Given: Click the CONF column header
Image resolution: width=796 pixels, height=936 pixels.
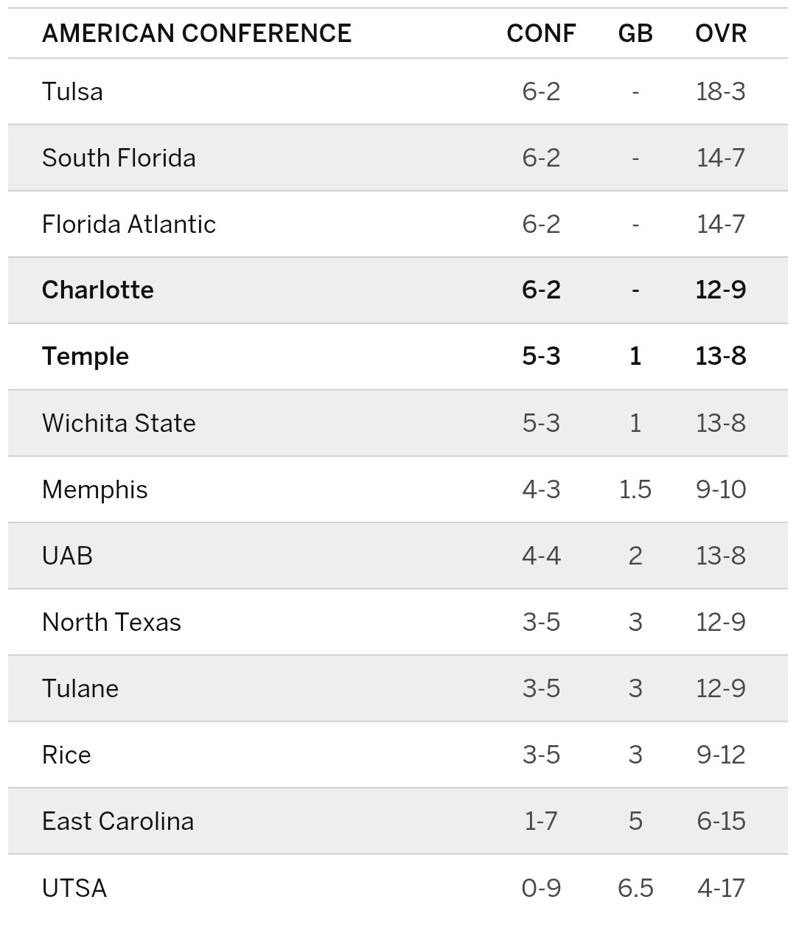Looking at the screenshot, I should pos(541,33).
